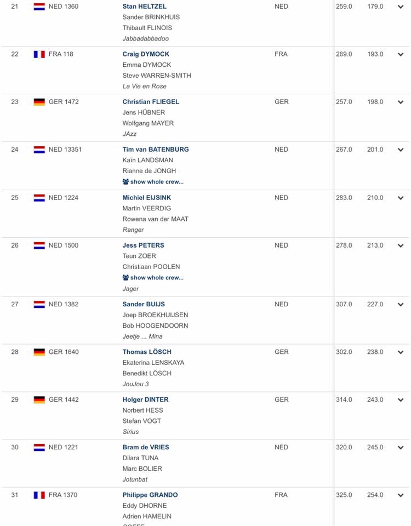The width and height of the screenshot is (411, 526).
Task: Click the French flag beside FRA 118
Action: tap(39, 54)
